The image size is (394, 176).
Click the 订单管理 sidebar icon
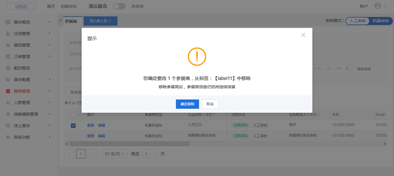[x=8, y=57]
